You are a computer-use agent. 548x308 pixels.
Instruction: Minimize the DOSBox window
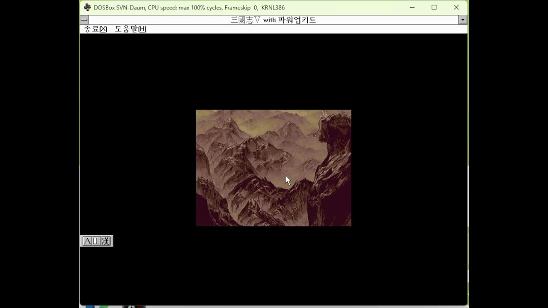click(x=412, y=7)
